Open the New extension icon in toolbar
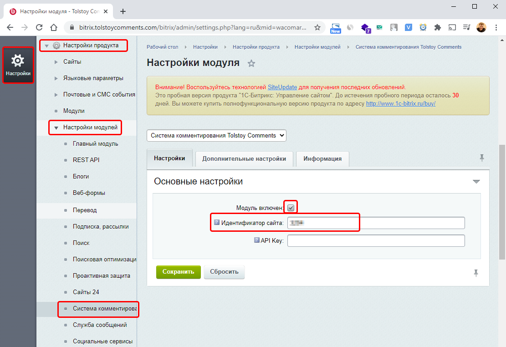This screenshot has width=506, height=347. pos(335,28)
